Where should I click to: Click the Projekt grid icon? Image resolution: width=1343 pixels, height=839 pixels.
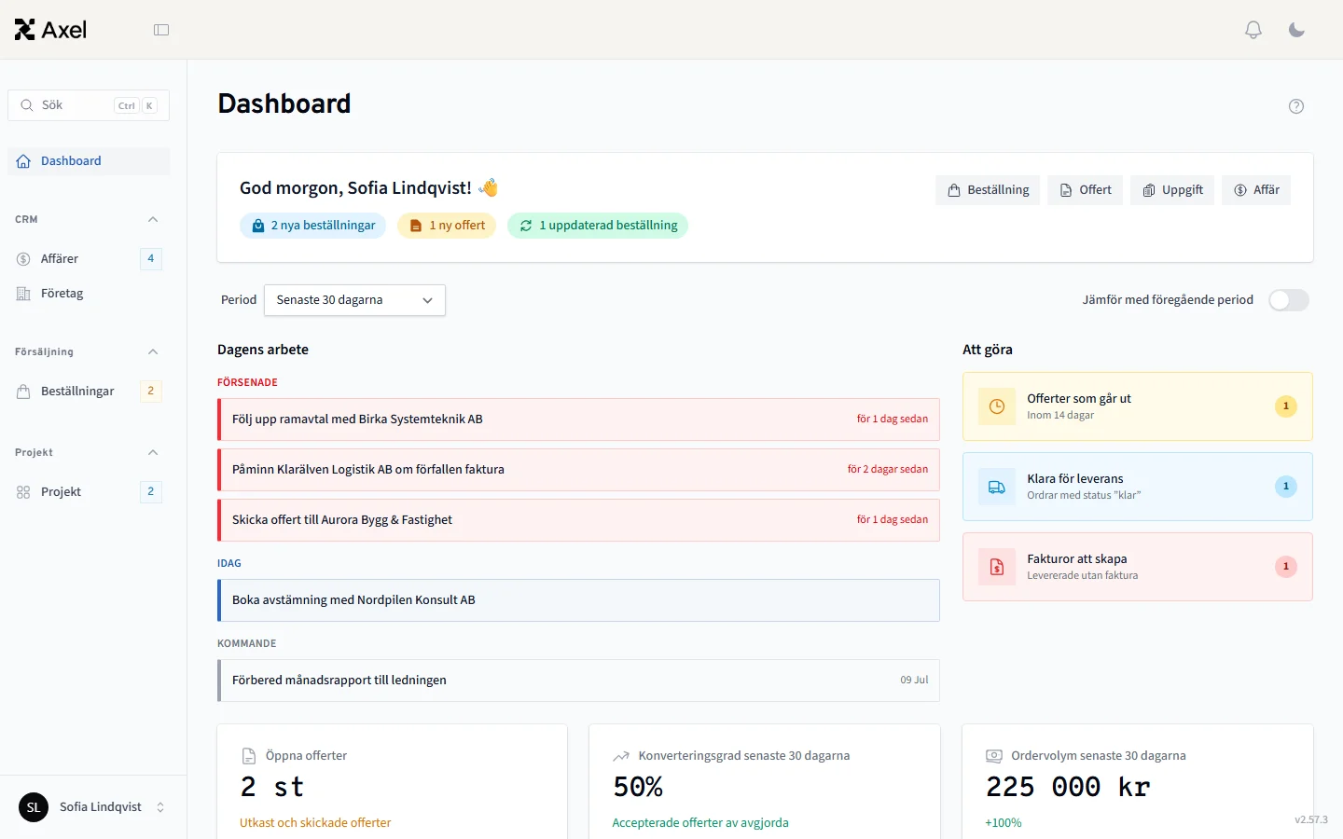pos(23,492)
